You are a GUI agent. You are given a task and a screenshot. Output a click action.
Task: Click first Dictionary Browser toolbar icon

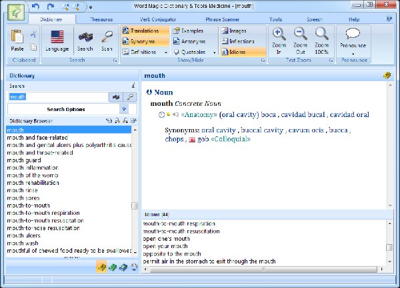pyautogui.click(x=109, y=120)
